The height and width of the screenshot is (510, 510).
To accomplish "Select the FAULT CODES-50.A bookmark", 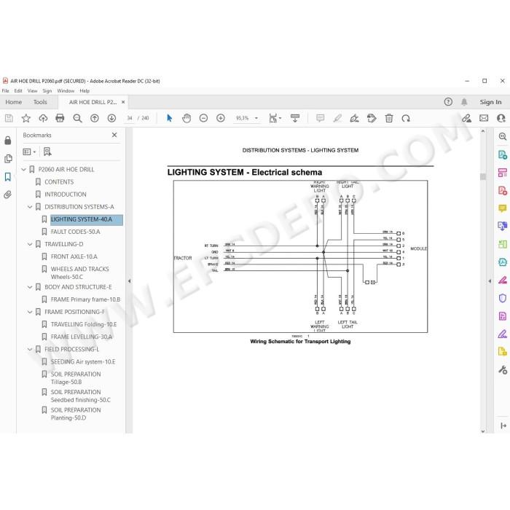I will point(76,232).
